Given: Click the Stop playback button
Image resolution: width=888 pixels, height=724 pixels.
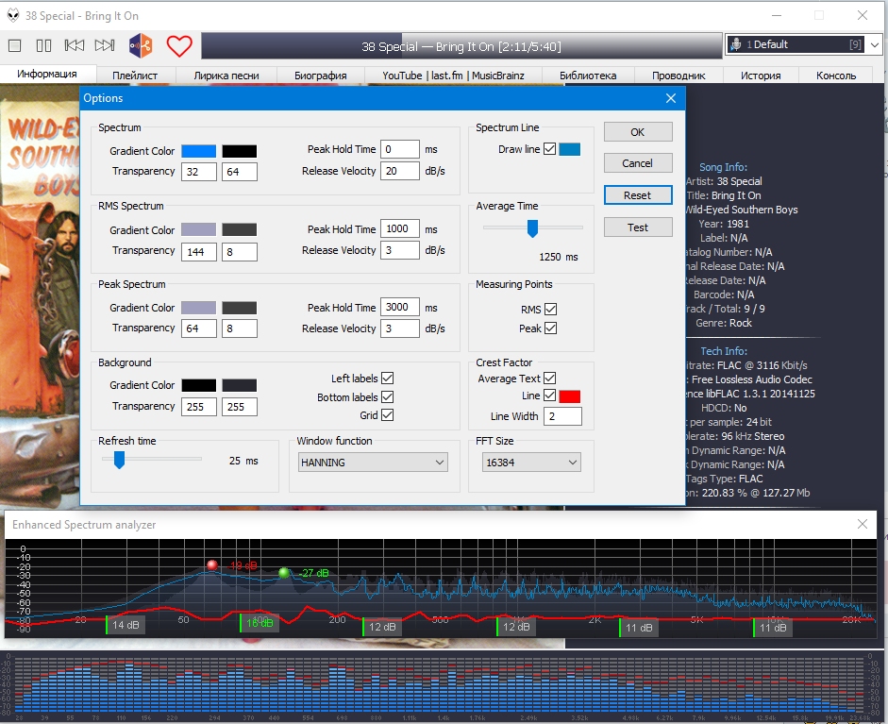Looking at the screenshot, I should (x=15, y=45).
